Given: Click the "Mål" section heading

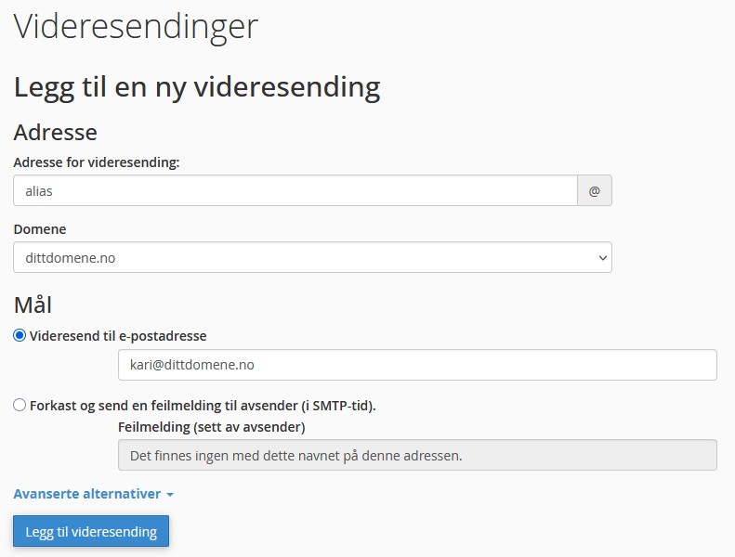Looking at the screenshot, I should pos(33,304).
